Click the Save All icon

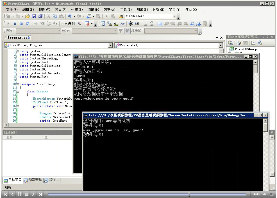pos(40,16)
